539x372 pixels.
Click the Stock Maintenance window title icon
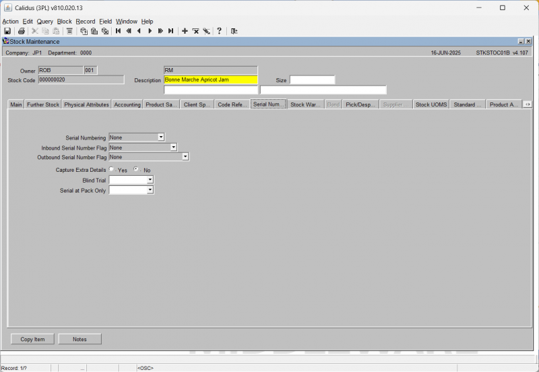pos(6,41)
